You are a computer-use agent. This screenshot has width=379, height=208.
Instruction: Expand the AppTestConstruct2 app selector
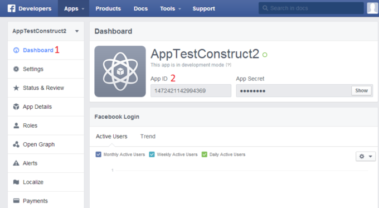pyautogui.click(x=46, y=31)
